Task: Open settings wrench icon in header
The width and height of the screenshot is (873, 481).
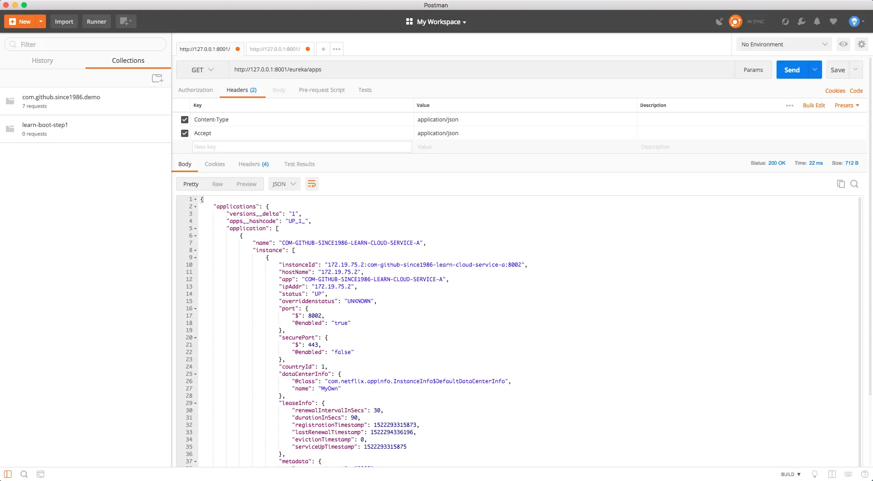Action: pyautogui.click(x=801, y=21)
